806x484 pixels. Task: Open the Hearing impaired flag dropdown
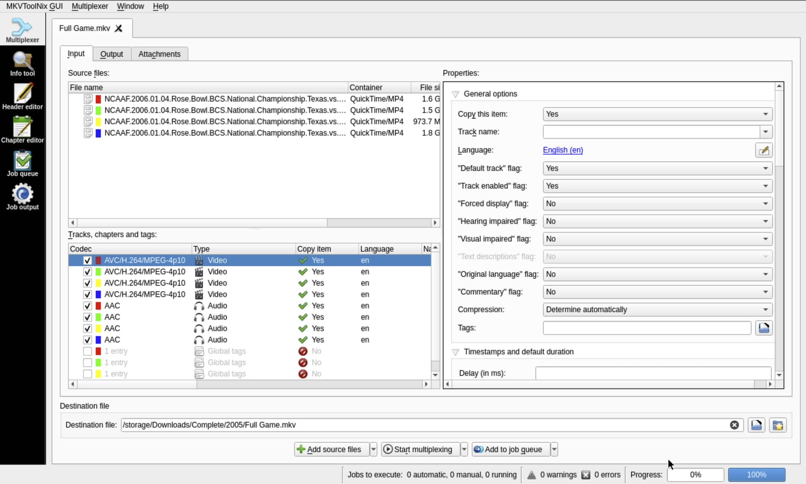coord(657,221)
